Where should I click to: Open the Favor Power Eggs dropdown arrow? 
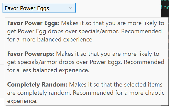coord(71,8)
